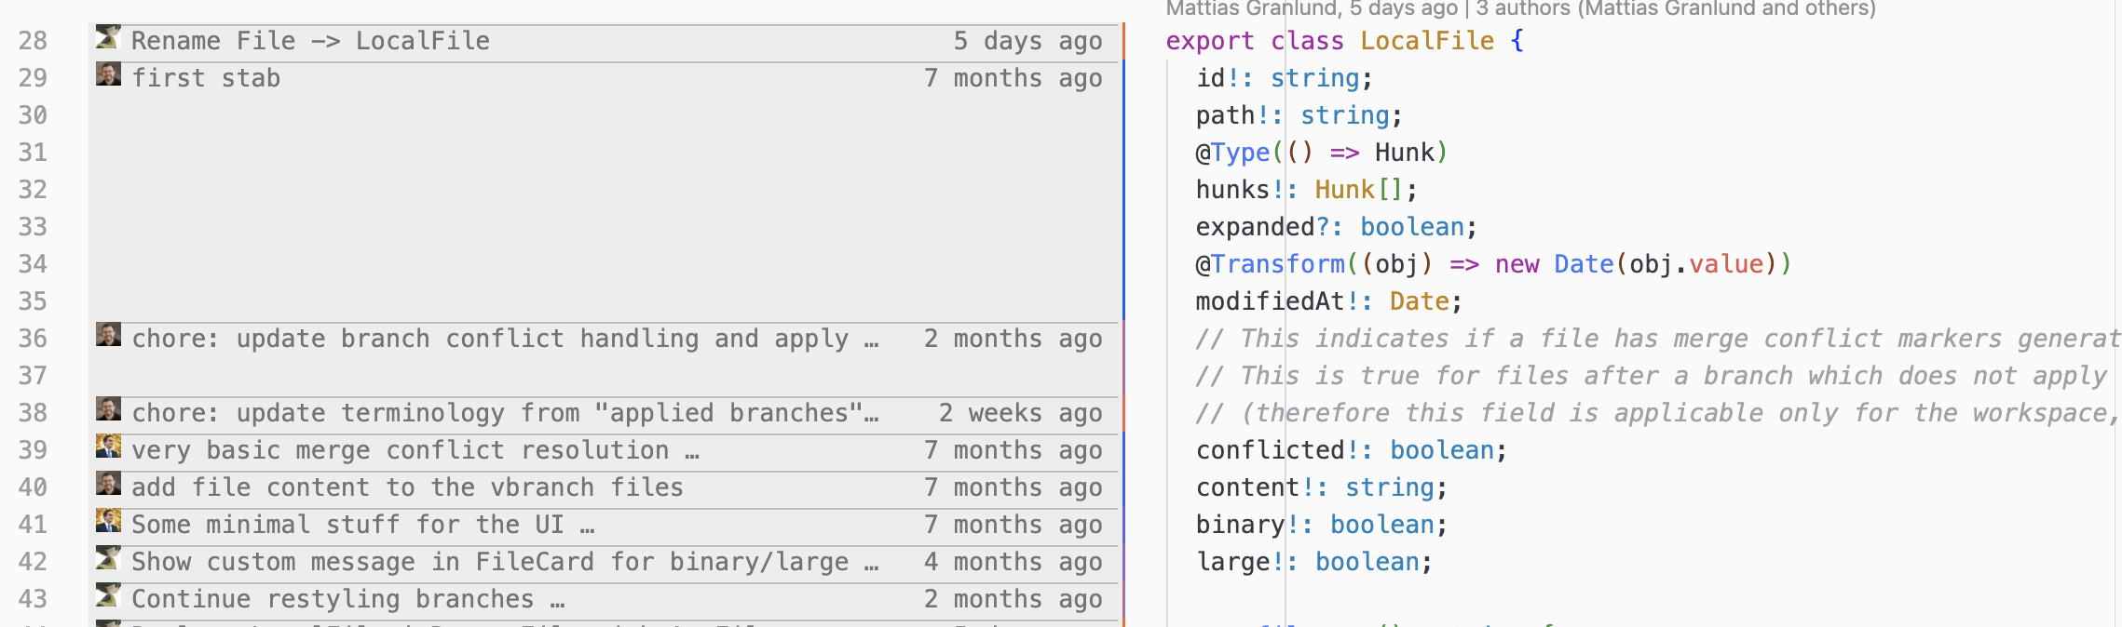Open commit 'Continue restyling branches'
The height and width of the screenshot is (627, 2122).
348,599
